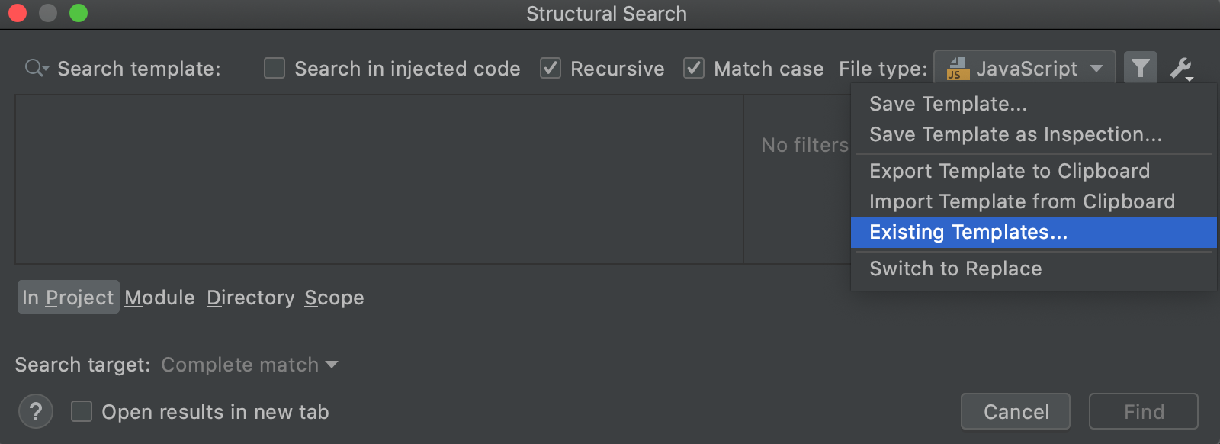Screen dimensions: 1220x444
Task: Uncheck the Recursive checkbox
Action: click(x=551, y=69)
